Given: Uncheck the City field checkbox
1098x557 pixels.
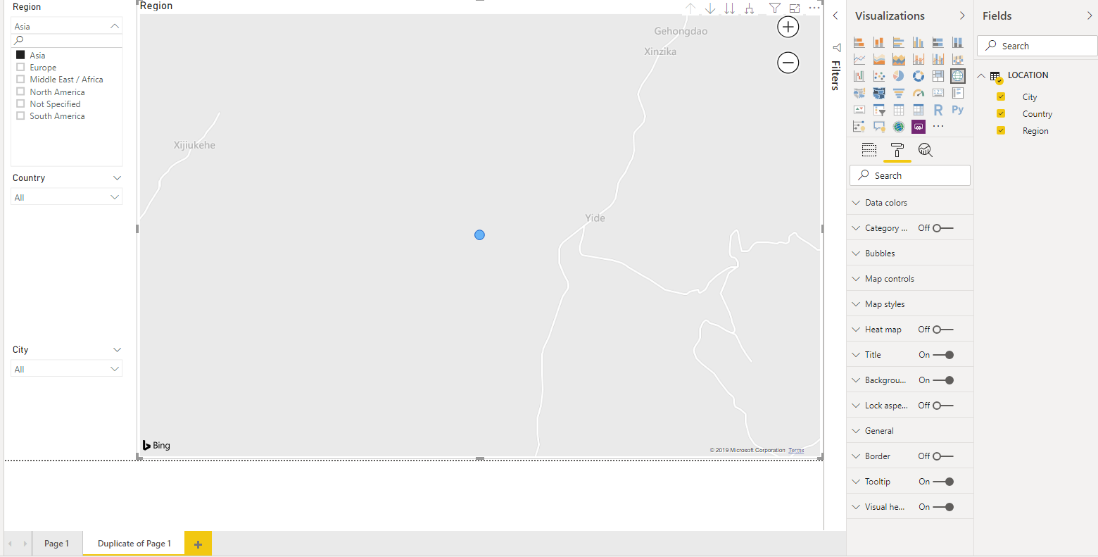Looking at the screenshot, I should [x=1001, y=96].
